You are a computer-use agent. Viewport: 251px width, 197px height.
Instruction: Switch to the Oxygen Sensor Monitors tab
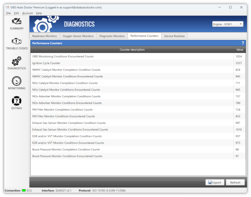(x=78, y=36)
